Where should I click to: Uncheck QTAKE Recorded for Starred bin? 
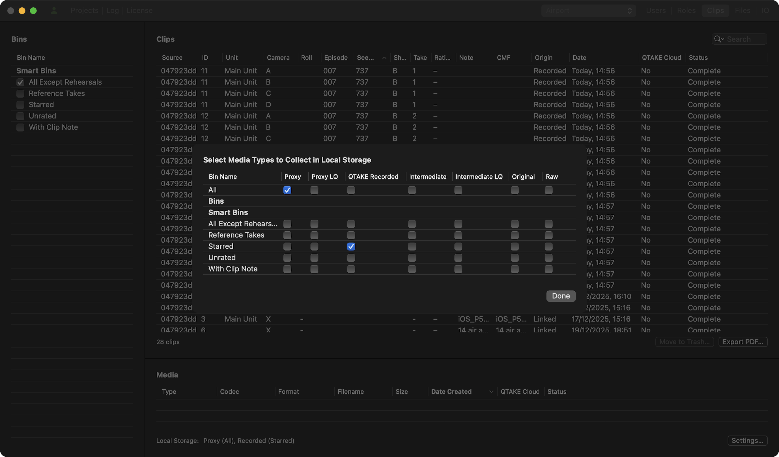tap(351, 247)
